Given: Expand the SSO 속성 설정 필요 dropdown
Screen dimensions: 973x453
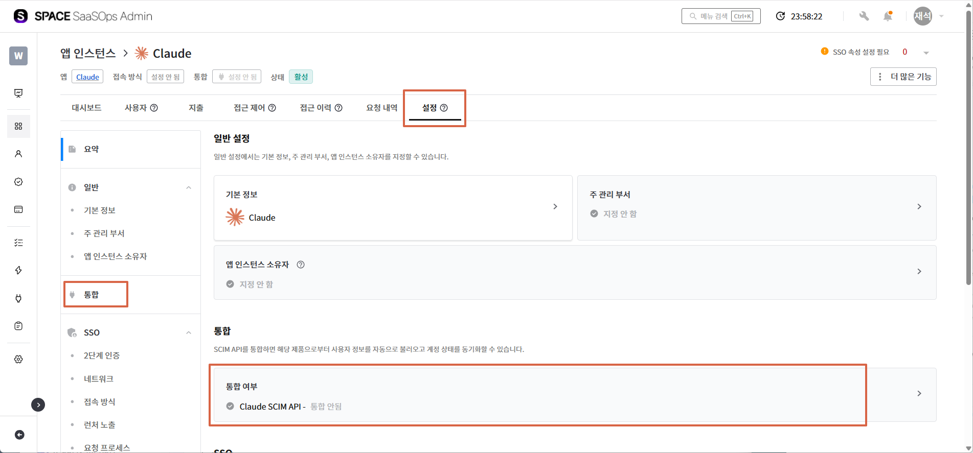Looking at the screenshot, I should coord(926,53).
